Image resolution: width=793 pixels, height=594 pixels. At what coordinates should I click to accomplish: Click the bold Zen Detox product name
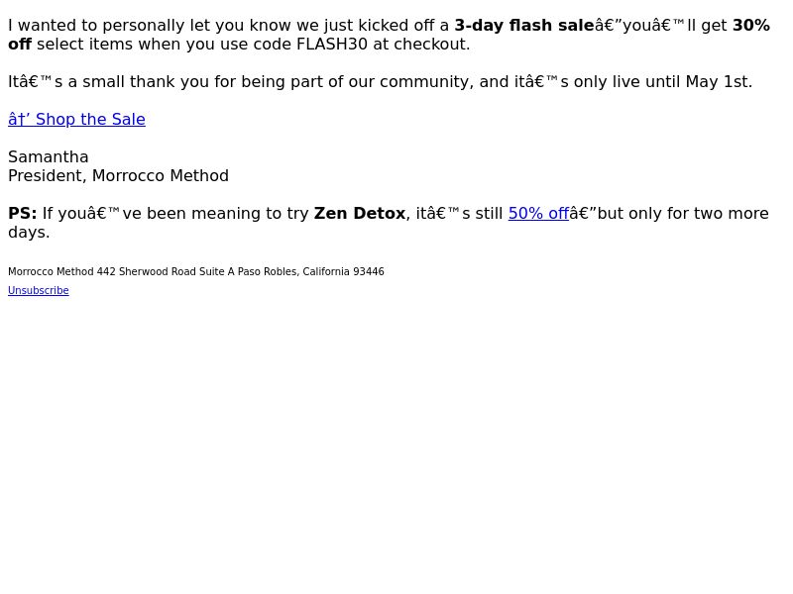(360, 213)
